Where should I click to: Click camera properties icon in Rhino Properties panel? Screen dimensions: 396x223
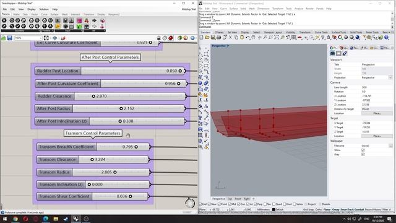pyautogui.click(x=333, y=53)
